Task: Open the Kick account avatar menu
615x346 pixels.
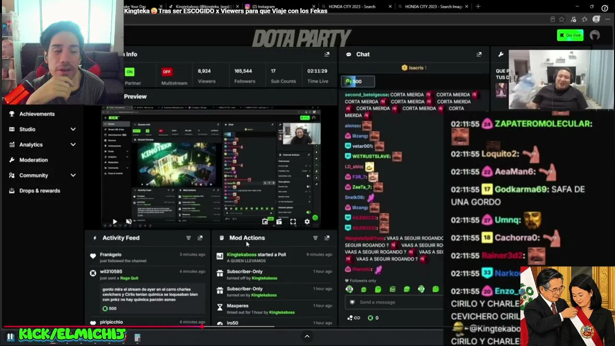Action: click(x=595, y=35)
